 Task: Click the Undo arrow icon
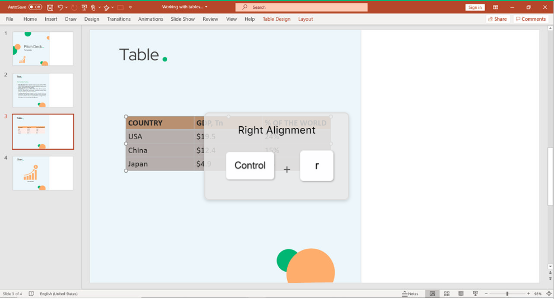(60, 7)
